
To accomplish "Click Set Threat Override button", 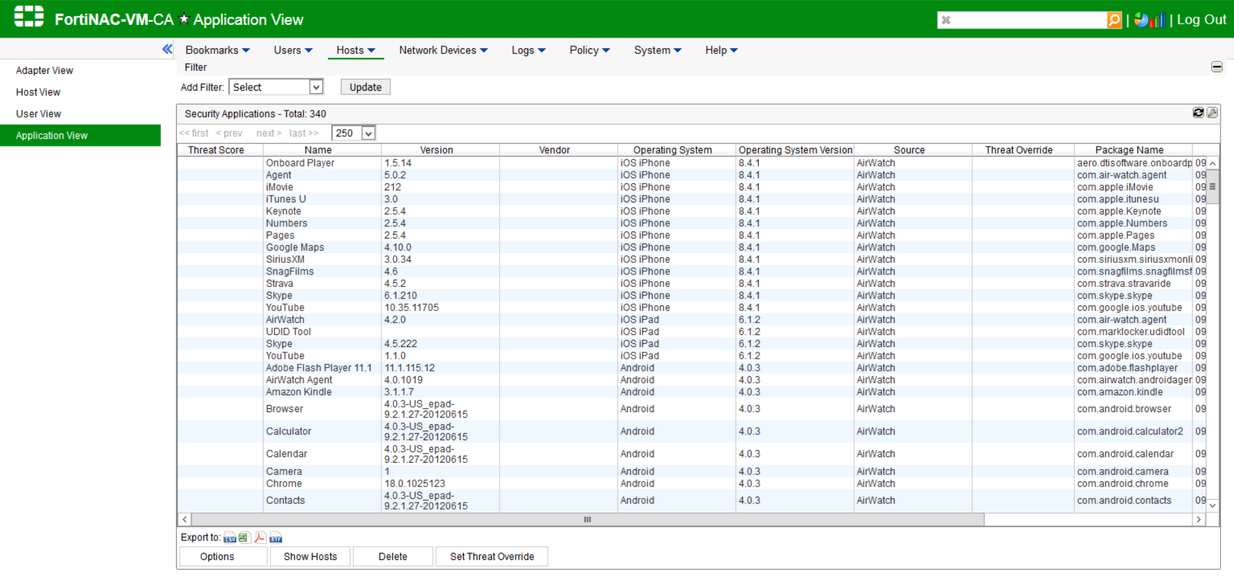I will pyautogui.click(x=492, y=557).
